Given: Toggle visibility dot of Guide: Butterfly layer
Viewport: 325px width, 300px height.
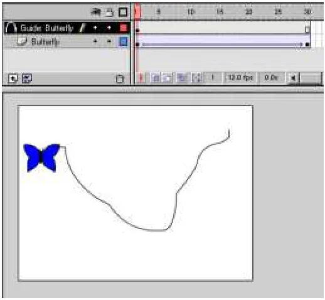Looking at the screenshot, I should (95, 28).
